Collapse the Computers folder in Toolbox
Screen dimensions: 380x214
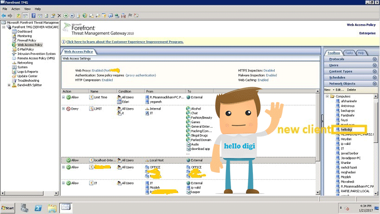(327, 96)
